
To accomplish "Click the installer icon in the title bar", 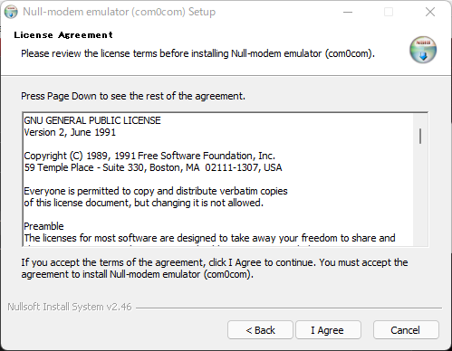I will pos(11,12).
